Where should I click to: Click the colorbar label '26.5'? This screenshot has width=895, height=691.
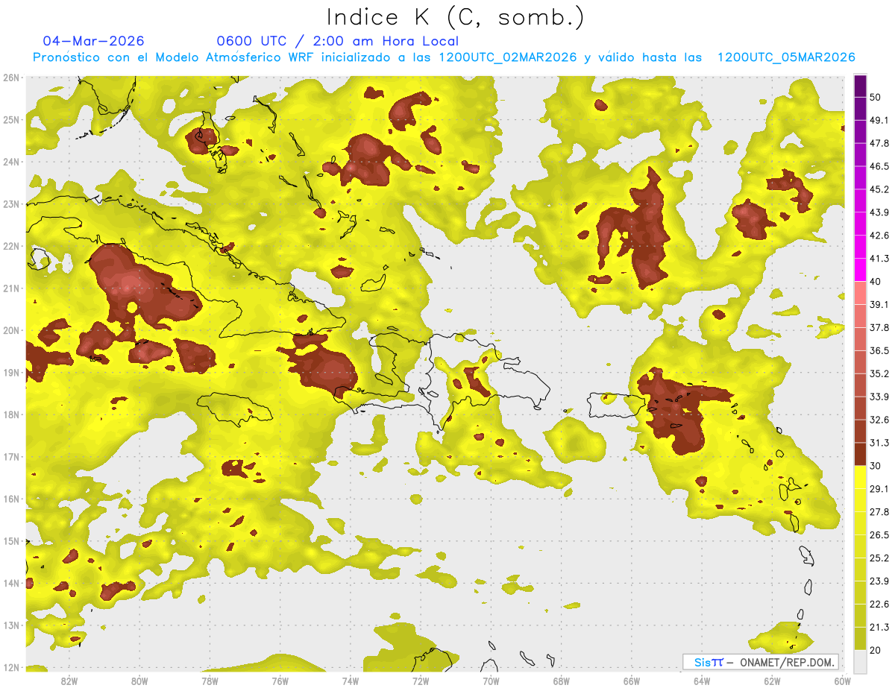(879, 535)
